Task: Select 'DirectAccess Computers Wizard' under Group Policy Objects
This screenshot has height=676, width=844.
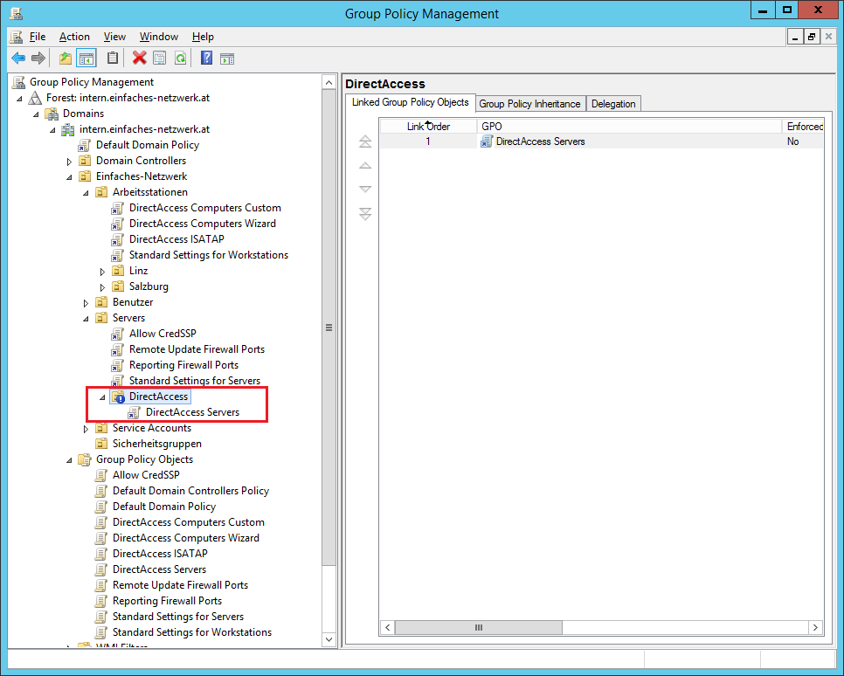Action: pos(186,538)
